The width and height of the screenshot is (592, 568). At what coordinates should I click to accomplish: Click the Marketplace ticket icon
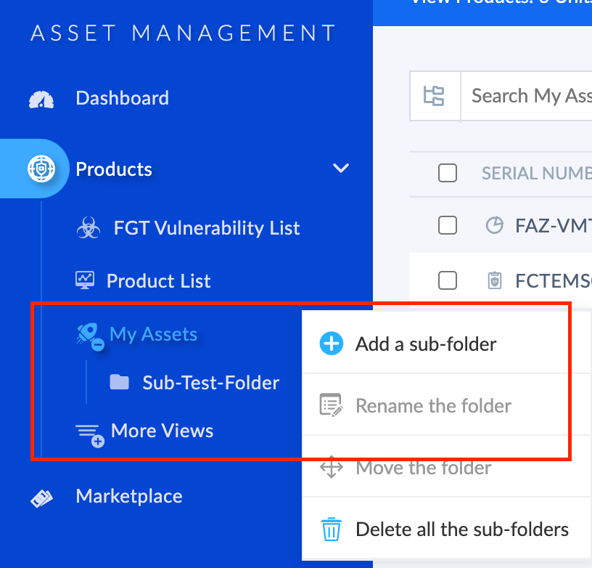pos(41,497)
